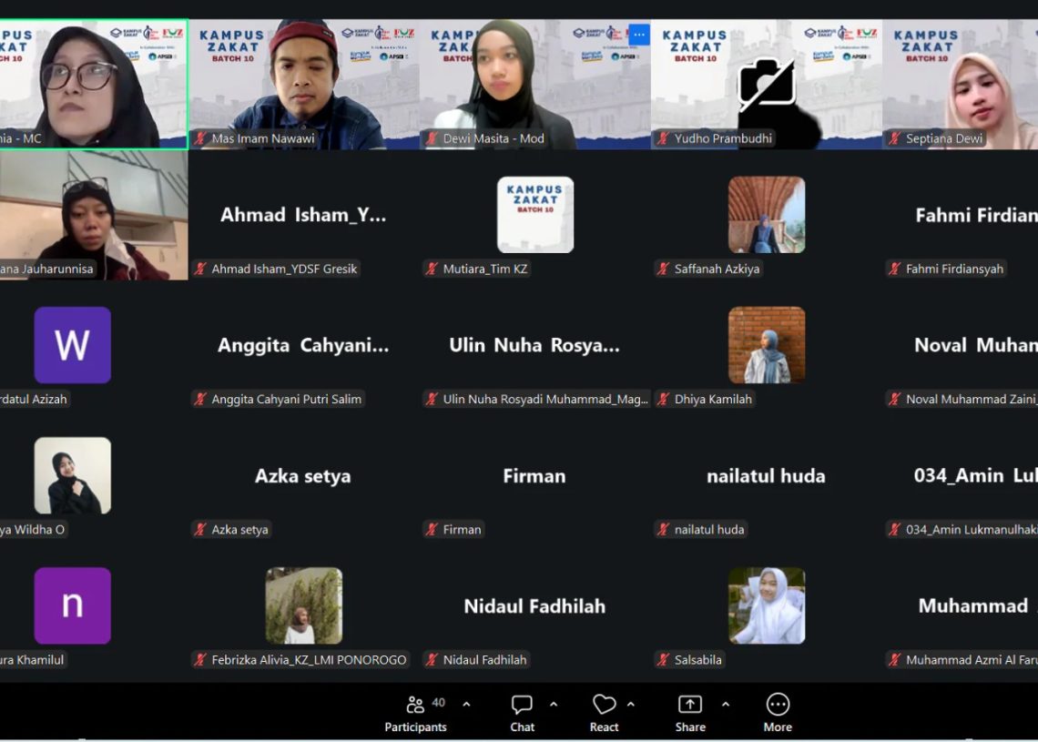Click muted mic icon beside Azka setya label
The image size is (1038, 742).
click(x=200, y=530)
